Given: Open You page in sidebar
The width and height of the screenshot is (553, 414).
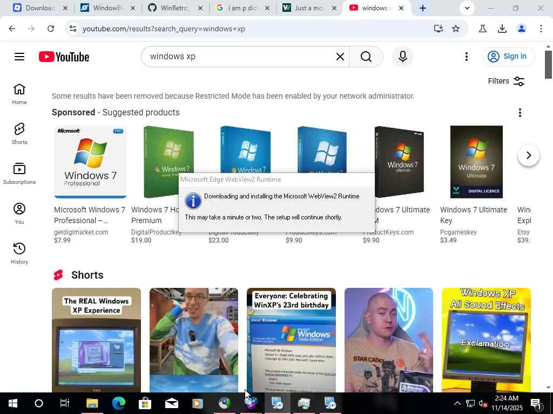Looking at the screenshot, I should [19, 213].
